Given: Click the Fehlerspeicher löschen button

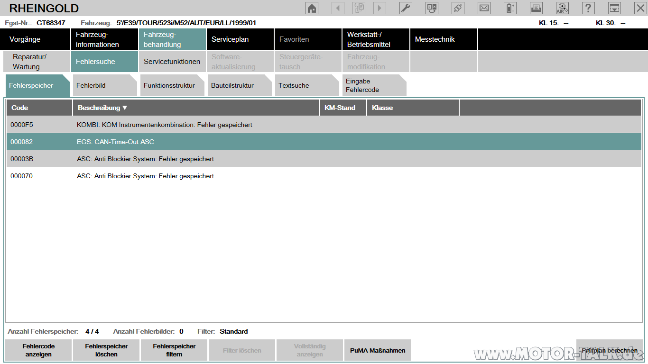Looking at the screenshot, I should coord(106,350).
